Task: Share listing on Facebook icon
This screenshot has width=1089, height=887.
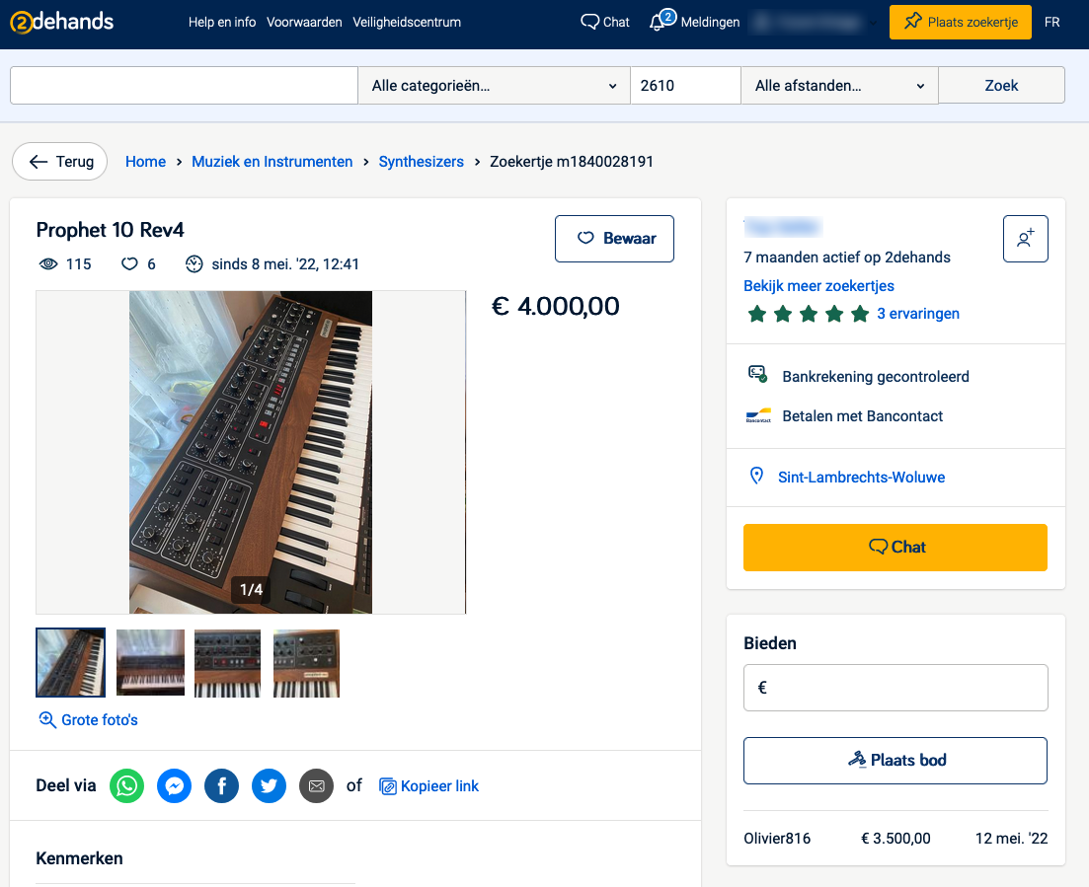Action: [221, 785]
